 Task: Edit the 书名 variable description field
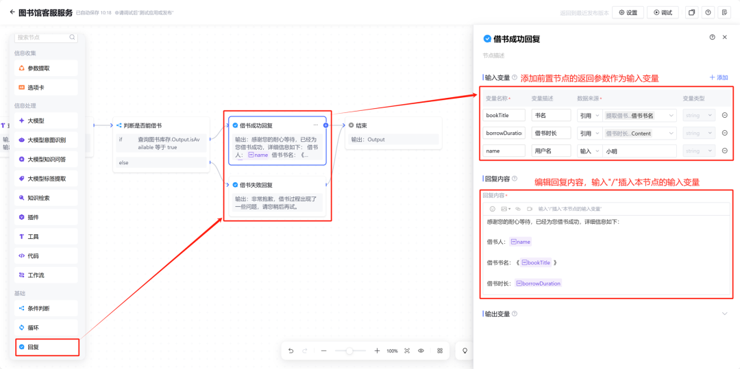pos(551,115)
